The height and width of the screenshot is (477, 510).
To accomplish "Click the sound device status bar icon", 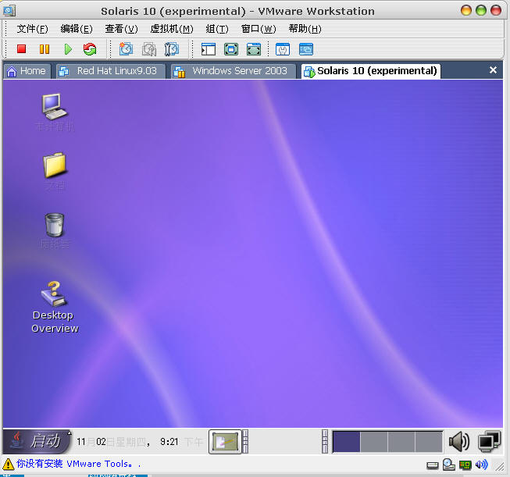I will 482,465.
